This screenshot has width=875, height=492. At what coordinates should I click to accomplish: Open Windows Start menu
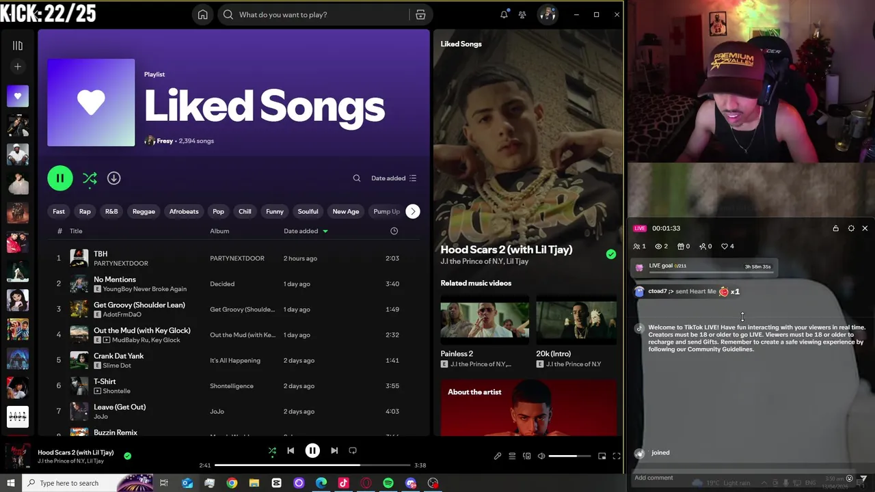(x=10, y=483)
